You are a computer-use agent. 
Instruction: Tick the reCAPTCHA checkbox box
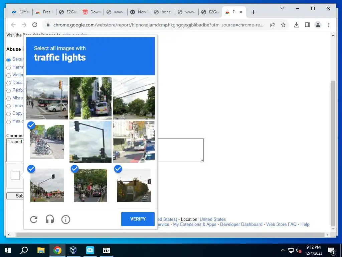15,175
